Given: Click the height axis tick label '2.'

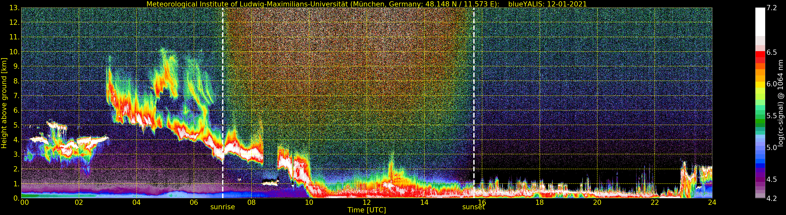Looking at the screenshot, I should (x=17, y=169).
